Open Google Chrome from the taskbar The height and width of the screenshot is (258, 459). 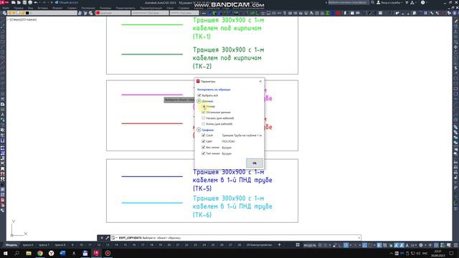click(x=40, y=253)
